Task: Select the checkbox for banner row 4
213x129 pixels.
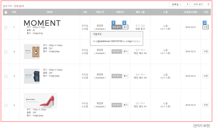Action: (6, 105)
